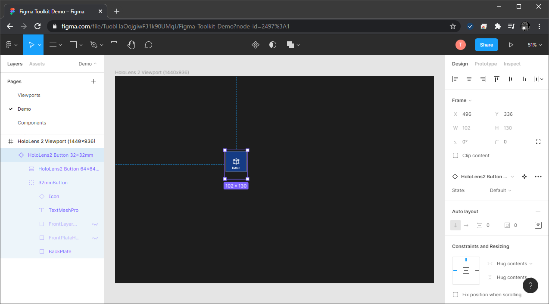Open the auto layout alignment box
Image resolution: width=549 pixels, height=304 pixels.
pyautogui.click(x=538, y=225)
